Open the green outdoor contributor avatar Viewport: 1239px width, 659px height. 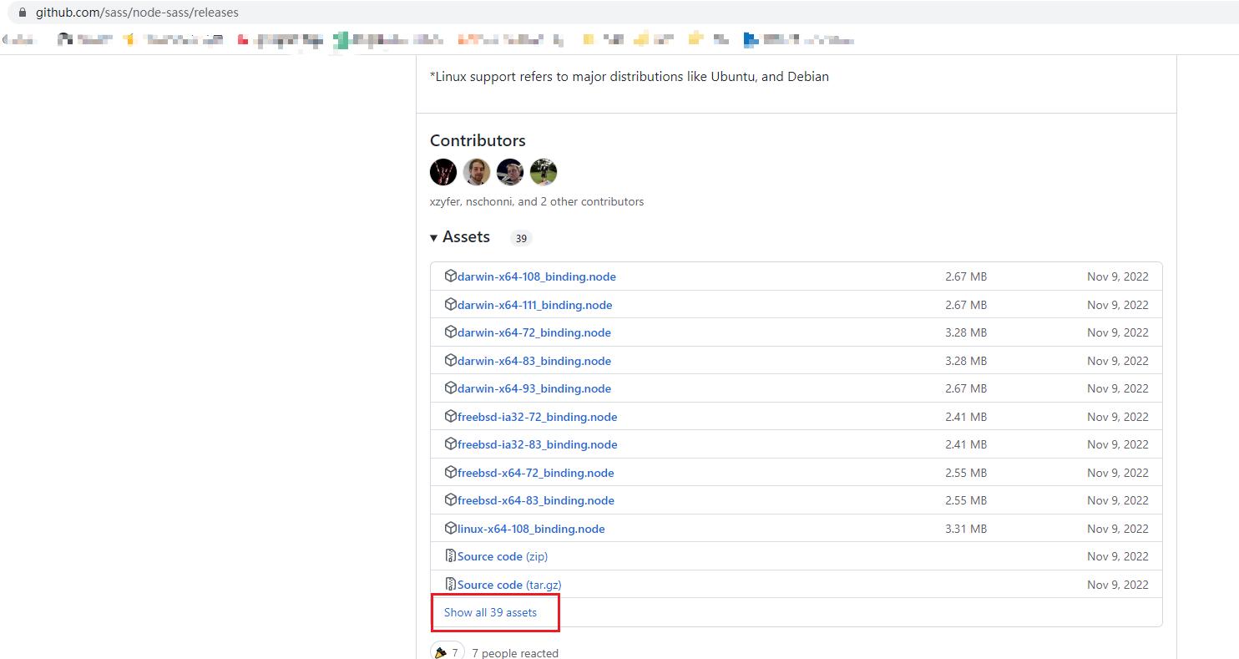[x=544, y=172]
